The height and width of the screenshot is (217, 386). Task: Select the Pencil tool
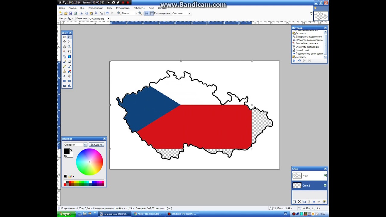64,66
